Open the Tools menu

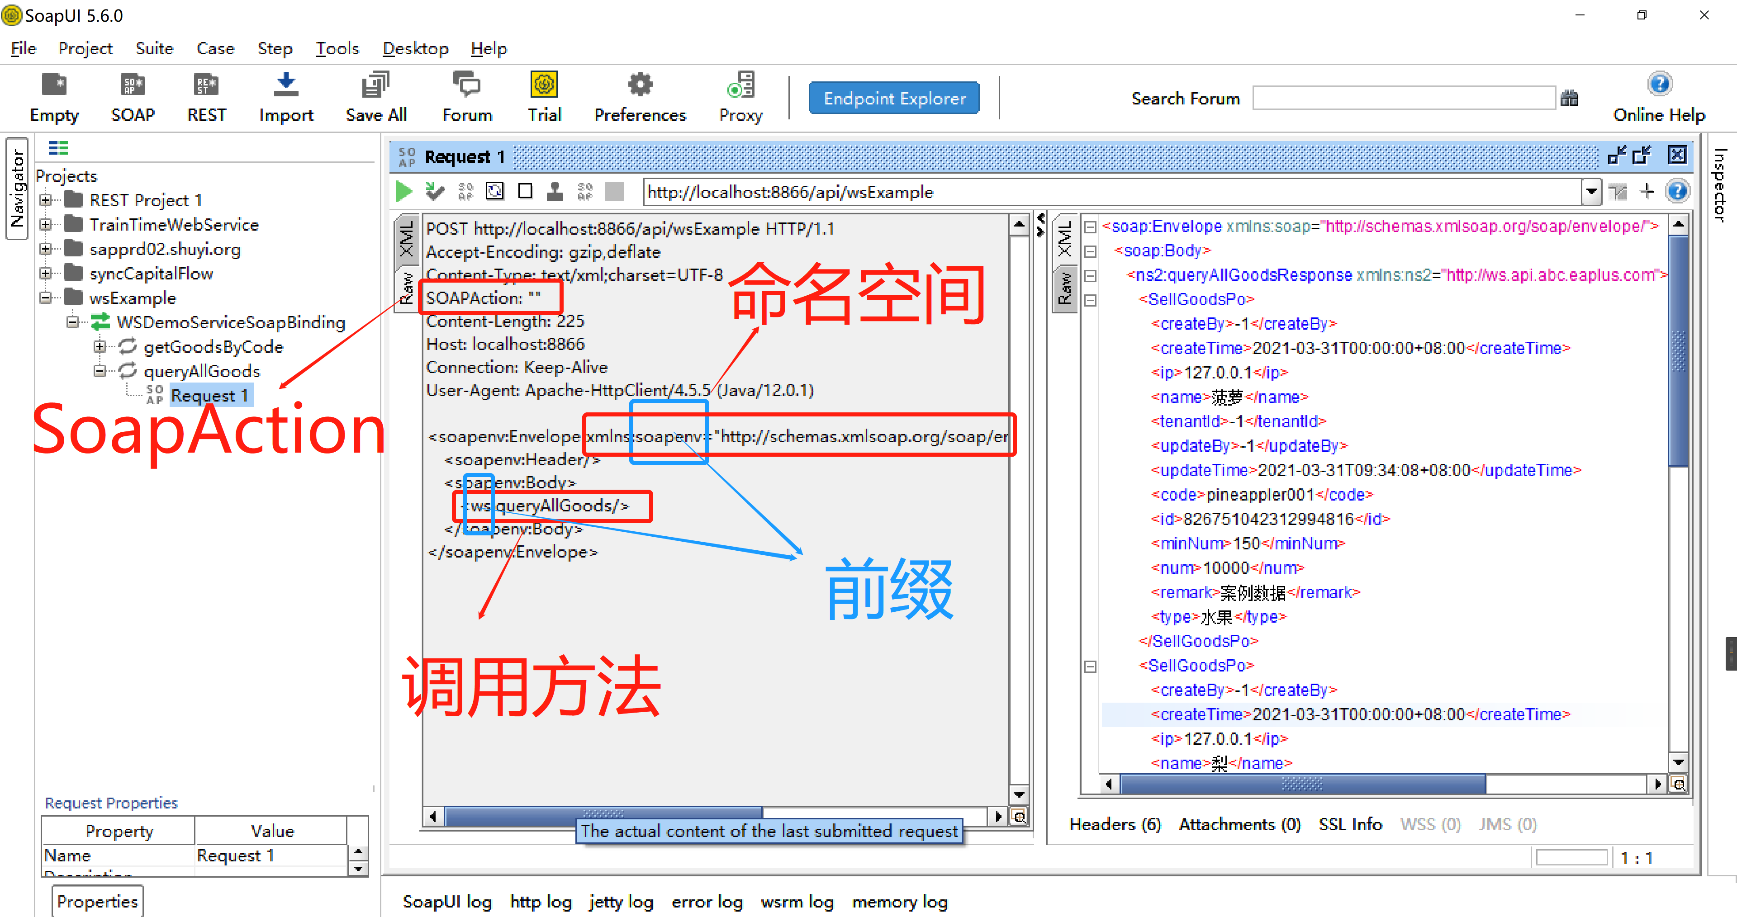point(337,48)
